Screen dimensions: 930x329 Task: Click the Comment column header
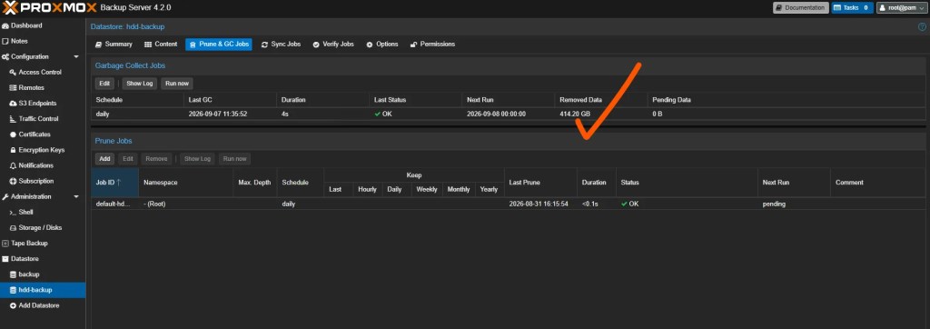point(878,183)
